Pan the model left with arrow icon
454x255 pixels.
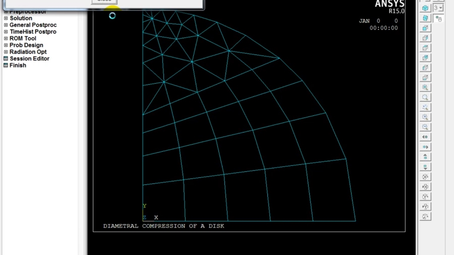425,137
